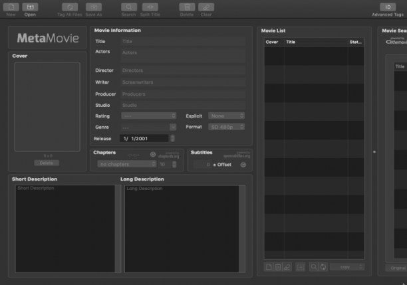Click the Chapters download arrow icon
This screenshot has width=407, height=285.
point(153,155)
